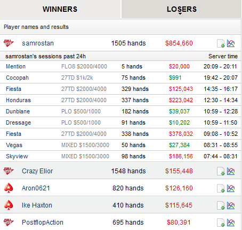
Task: Click Crazy Elior's loss $155,448
Action: coord(179,171)
